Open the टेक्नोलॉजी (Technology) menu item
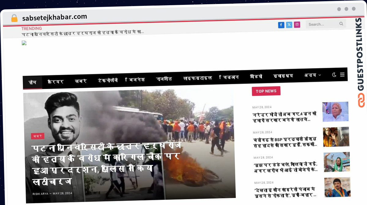The height and width of the screenshot is (205, 367). click(x=108, y=80)
